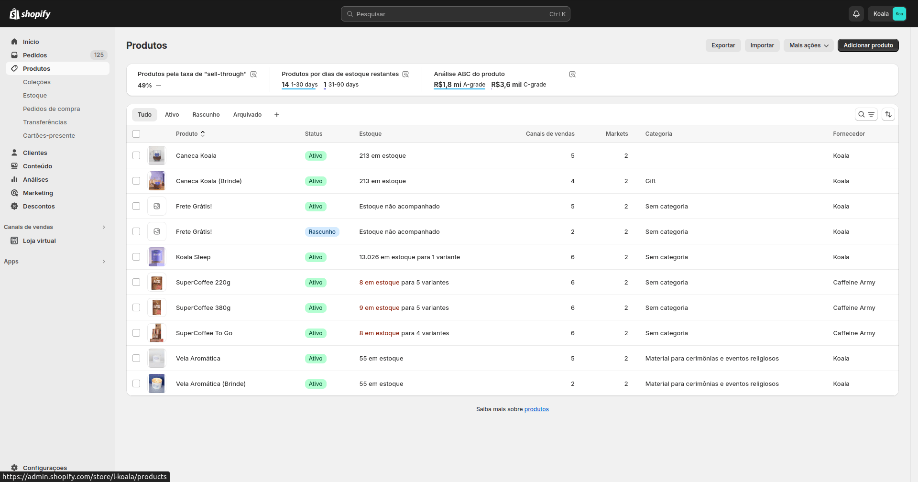Expand the Apps section chevron
Viewport: 918px width, 482px height.
pos(104,262)
